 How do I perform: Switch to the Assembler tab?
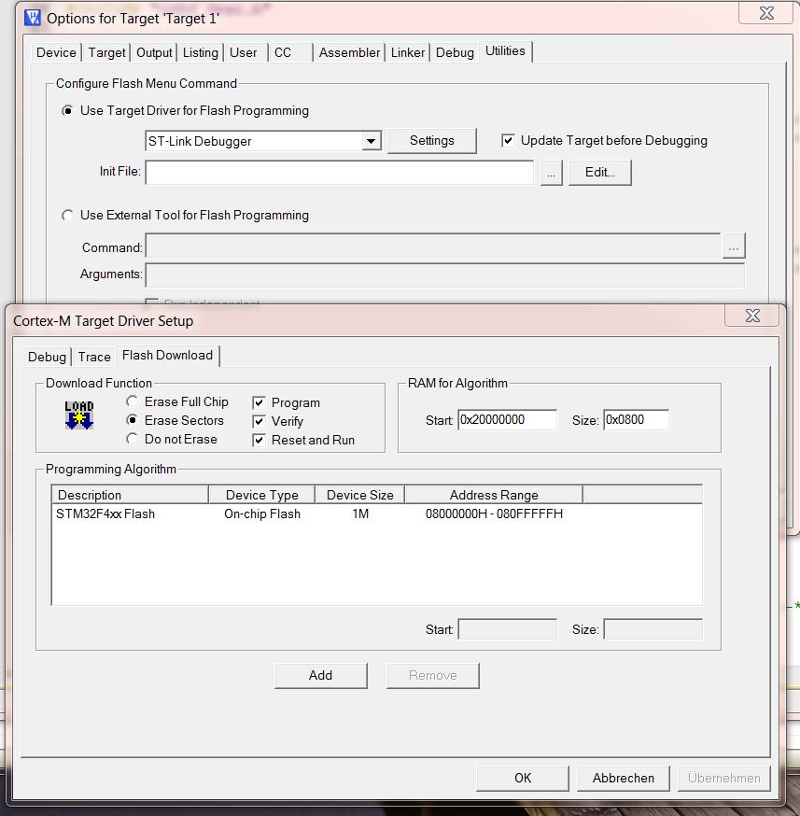click(x=349, y=52)
